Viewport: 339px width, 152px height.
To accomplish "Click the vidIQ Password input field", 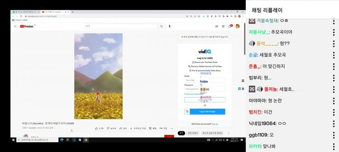I will click(x=205, y=89).
